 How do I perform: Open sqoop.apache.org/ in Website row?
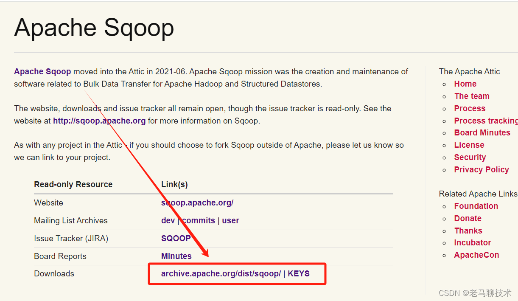click(197, 203)
